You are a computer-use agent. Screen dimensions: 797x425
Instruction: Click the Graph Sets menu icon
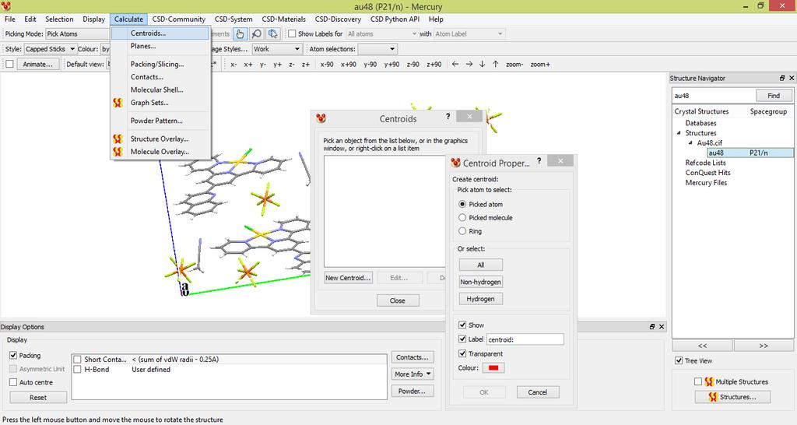118,103
